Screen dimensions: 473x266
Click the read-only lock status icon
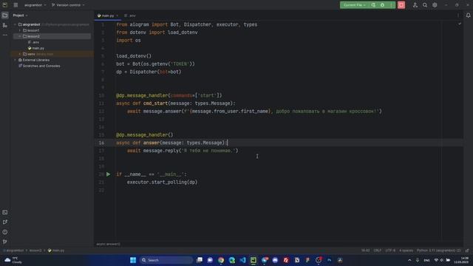click(467, 250)
